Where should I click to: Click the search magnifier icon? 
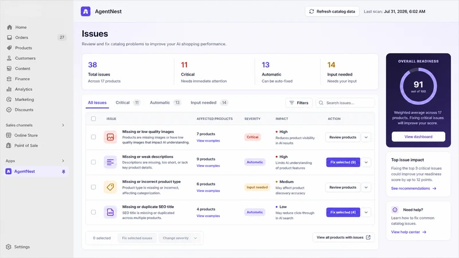pos(321,103)
